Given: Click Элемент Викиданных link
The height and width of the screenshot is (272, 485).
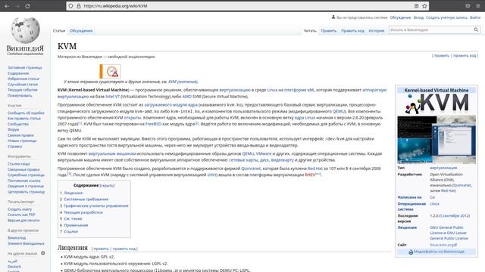Looking at the screenshot, I should click(26, 243).
